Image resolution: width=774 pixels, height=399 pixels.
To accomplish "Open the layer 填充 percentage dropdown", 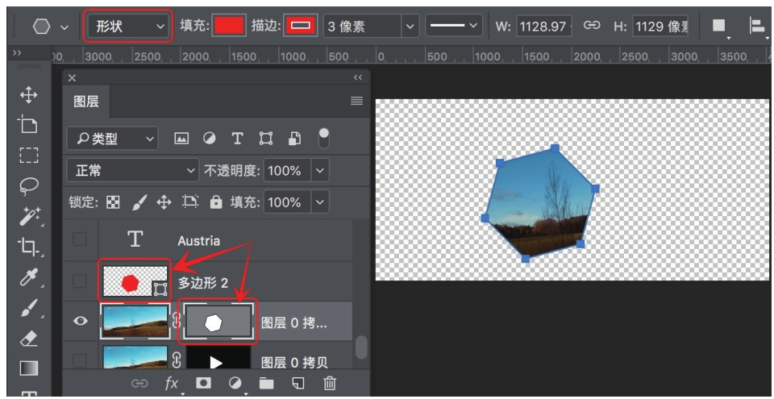I will (320, 202).
